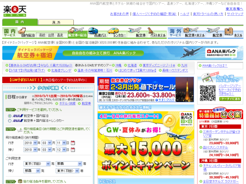Open the 個人ページ reservation confirmation link

[155, 14]
